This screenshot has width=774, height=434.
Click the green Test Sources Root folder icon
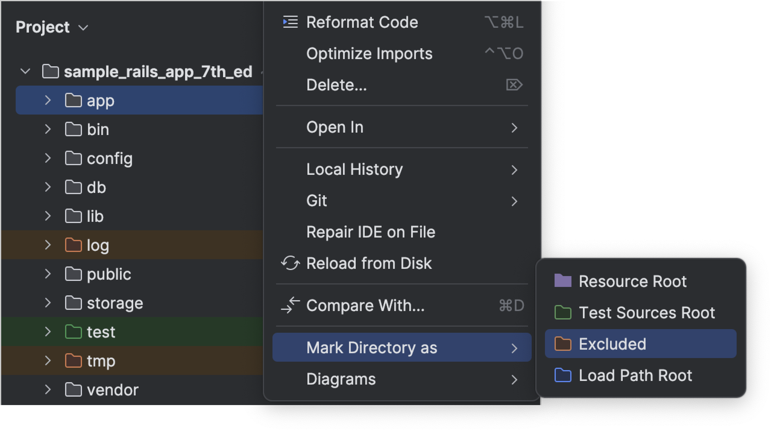pos(563,313)
